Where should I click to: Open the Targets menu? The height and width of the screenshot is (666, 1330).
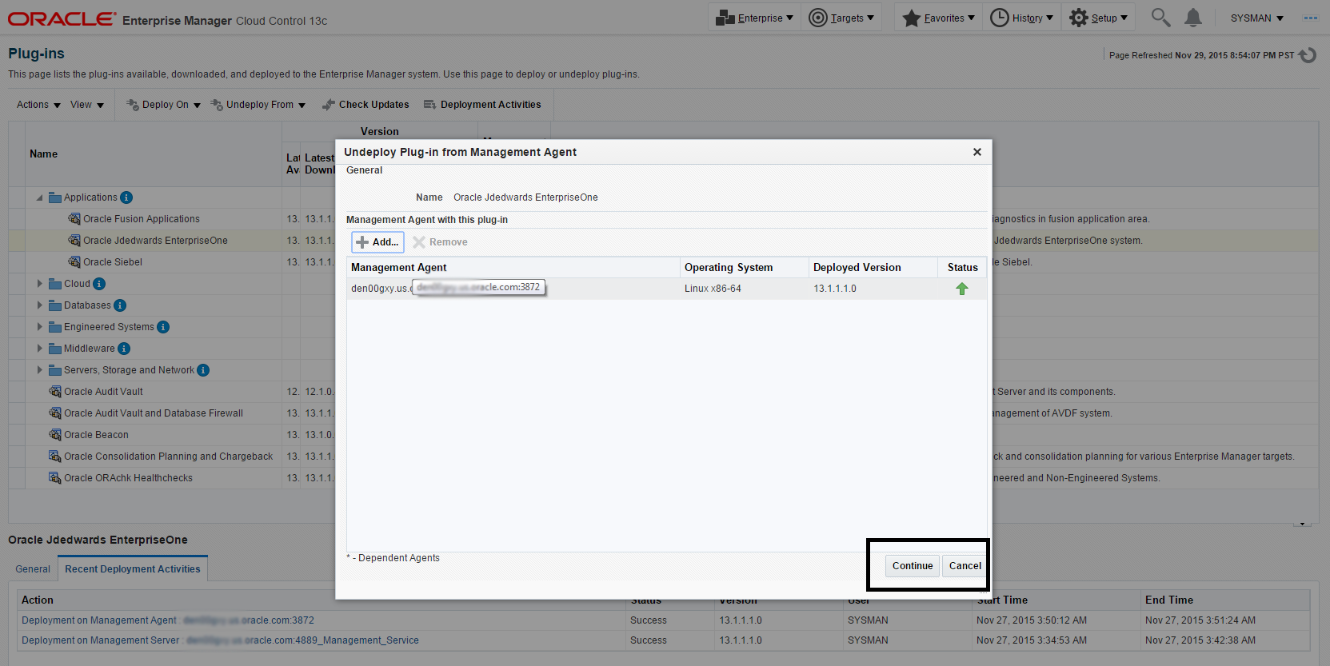coord(841,18)
